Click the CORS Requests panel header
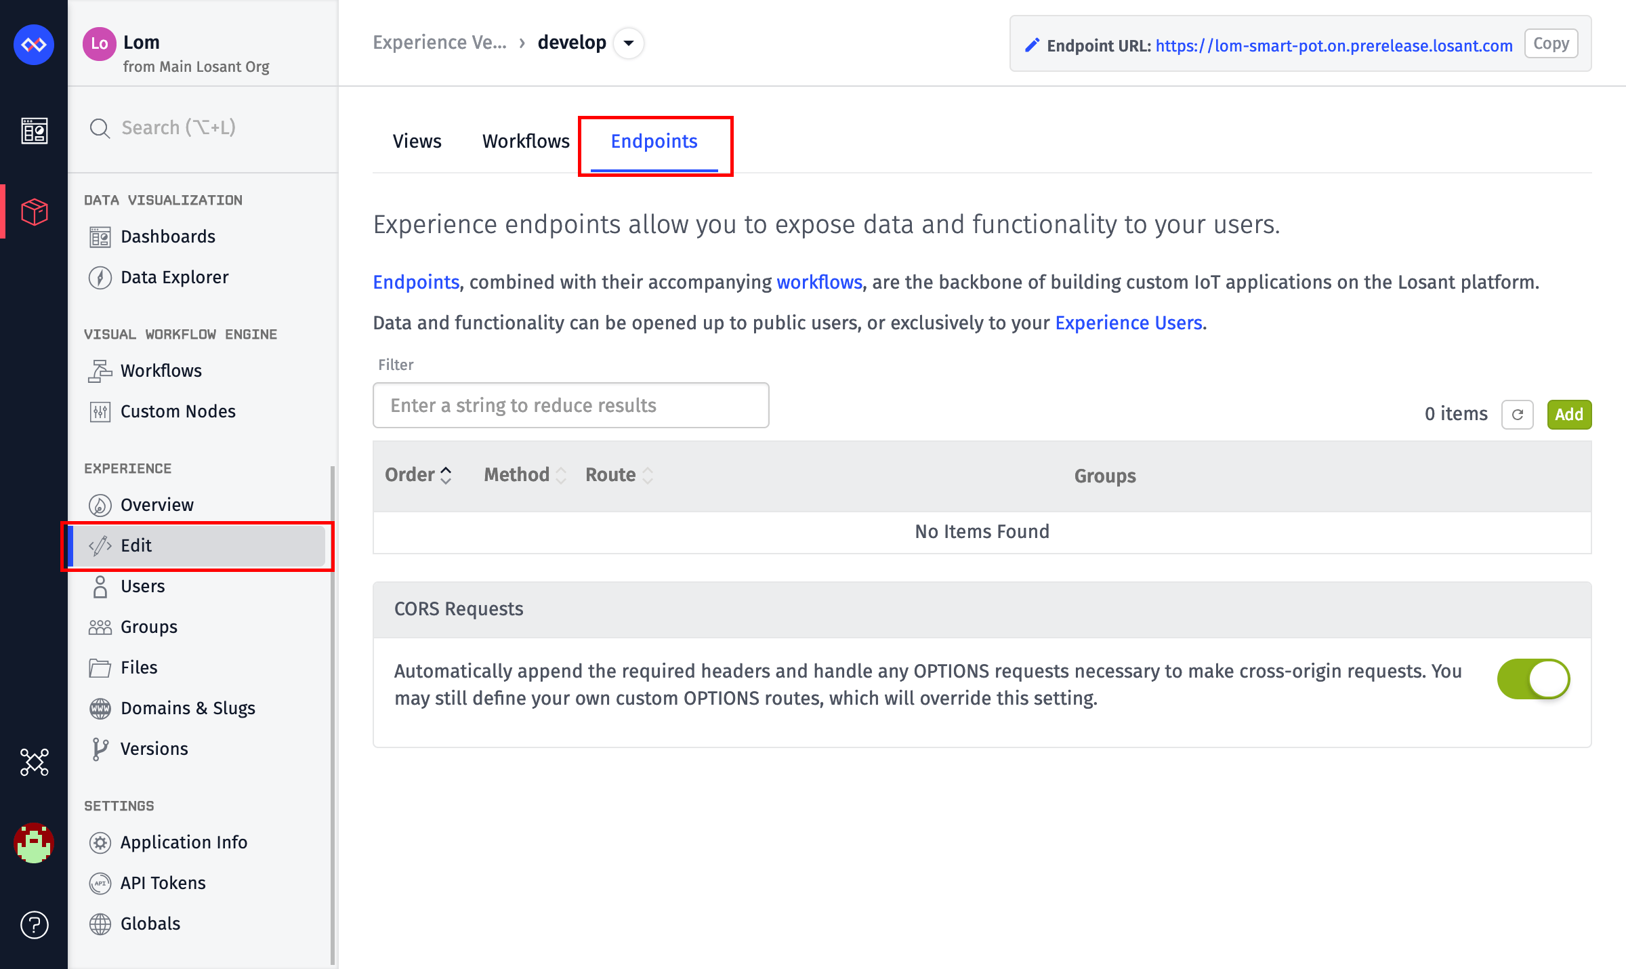The image size is (1626, 969). tap(982, 609)
